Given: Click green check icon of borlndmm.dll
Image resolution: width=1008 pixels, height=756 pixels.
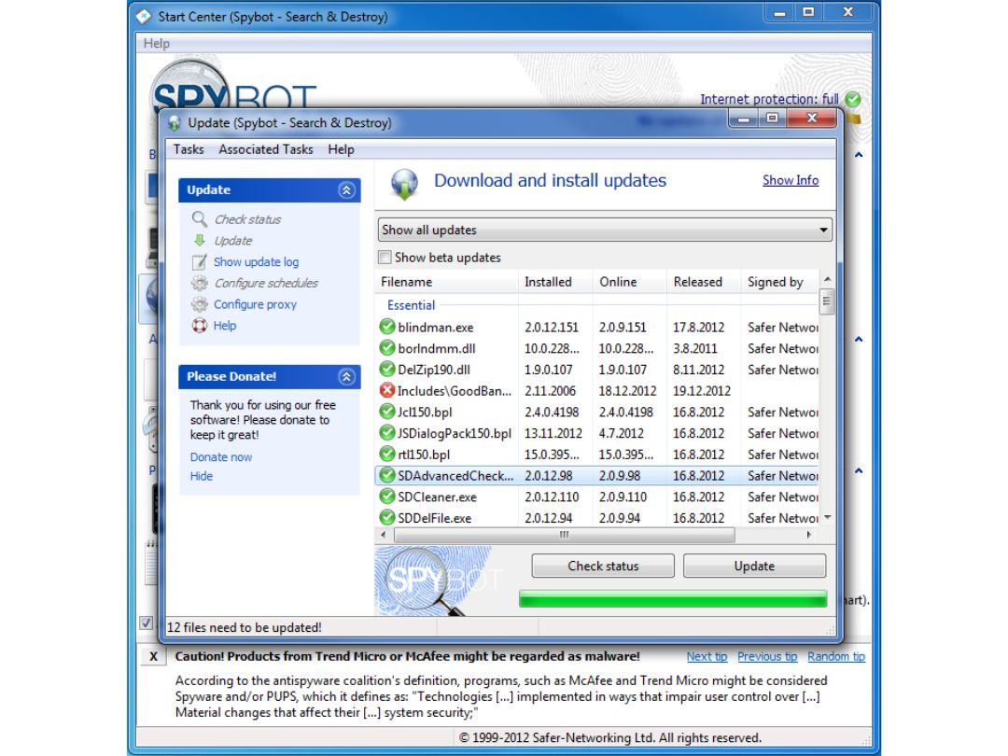Looking at the screenshot, I should pos(387,348).
